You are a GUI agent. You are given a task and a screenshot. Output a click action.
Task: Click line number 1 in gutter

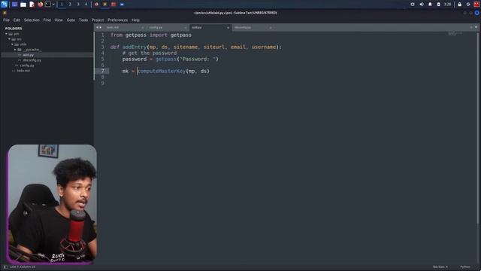[x=103, y=35]
